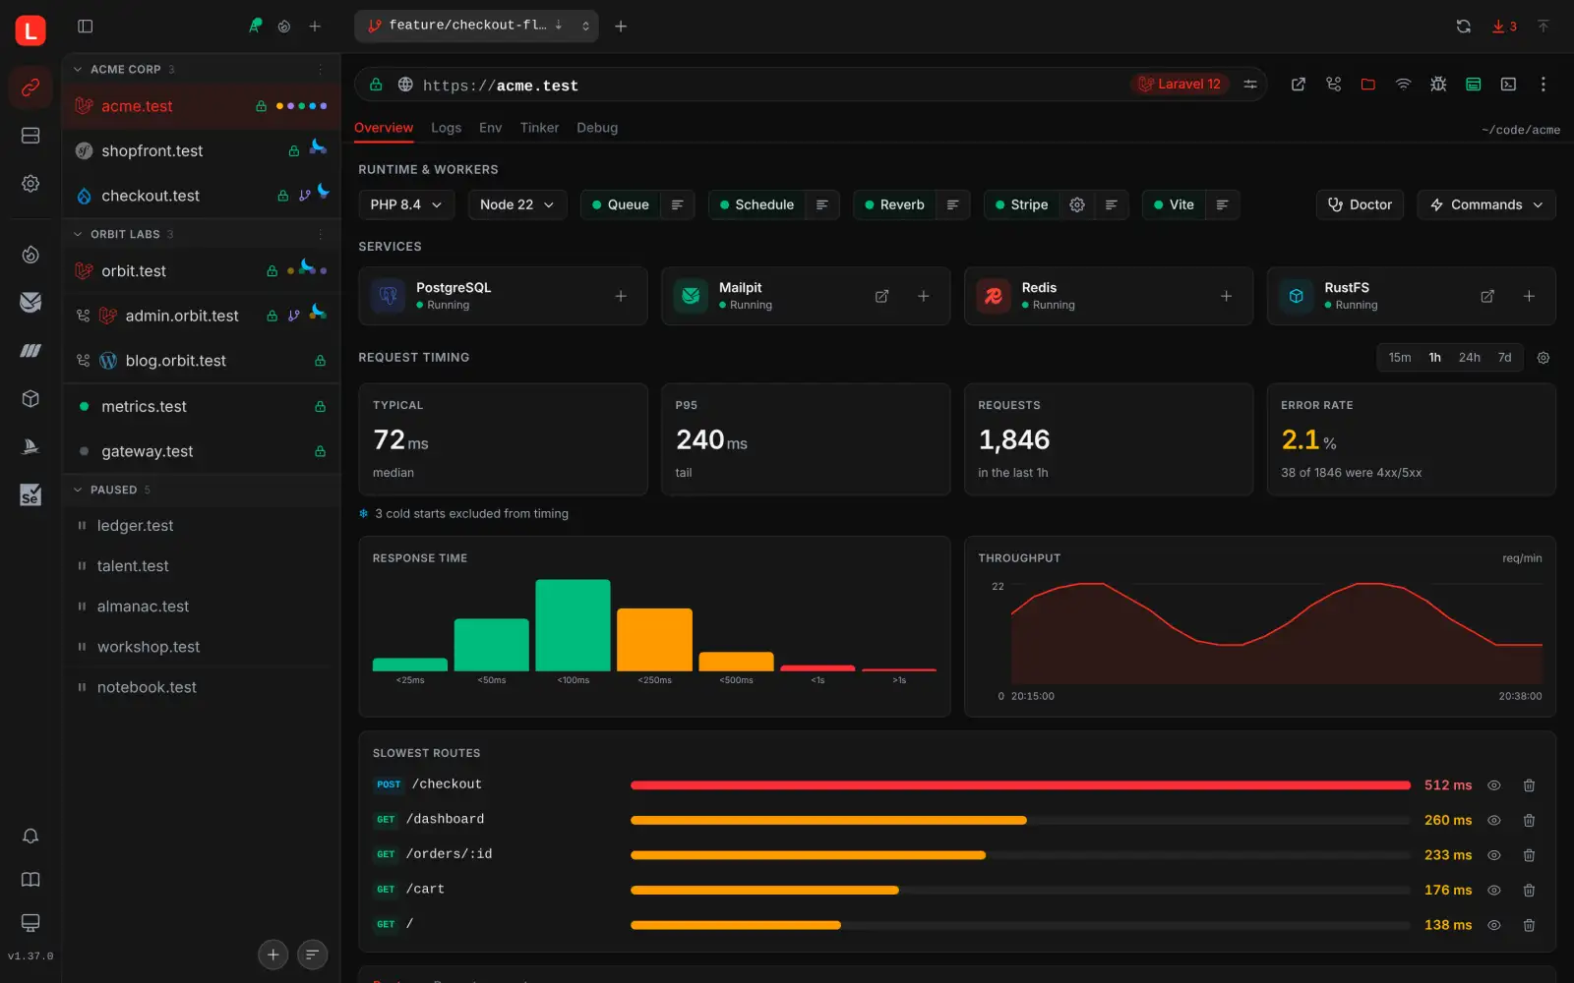The width and height of the screenshot is (1574, 983).
Task: Open the sites link icon in left rail
Action: 30,87
